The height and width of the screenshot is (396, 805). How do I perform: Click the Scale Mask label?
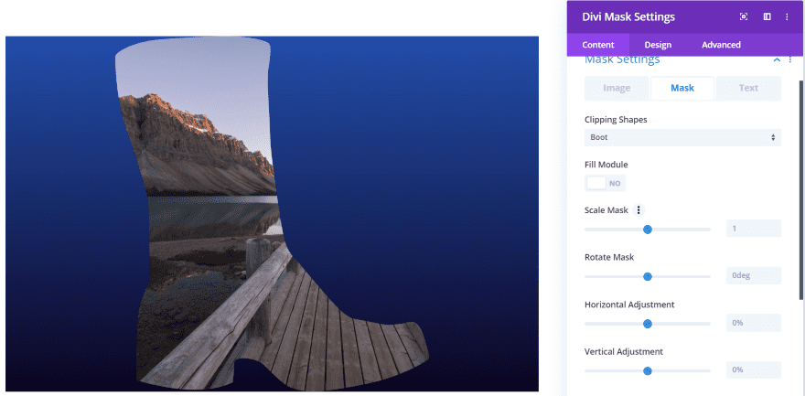[x=606, y=209]
